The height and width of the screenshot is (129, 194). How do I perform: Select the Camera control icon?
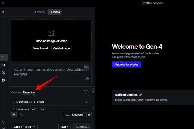(x=3, y=65)
